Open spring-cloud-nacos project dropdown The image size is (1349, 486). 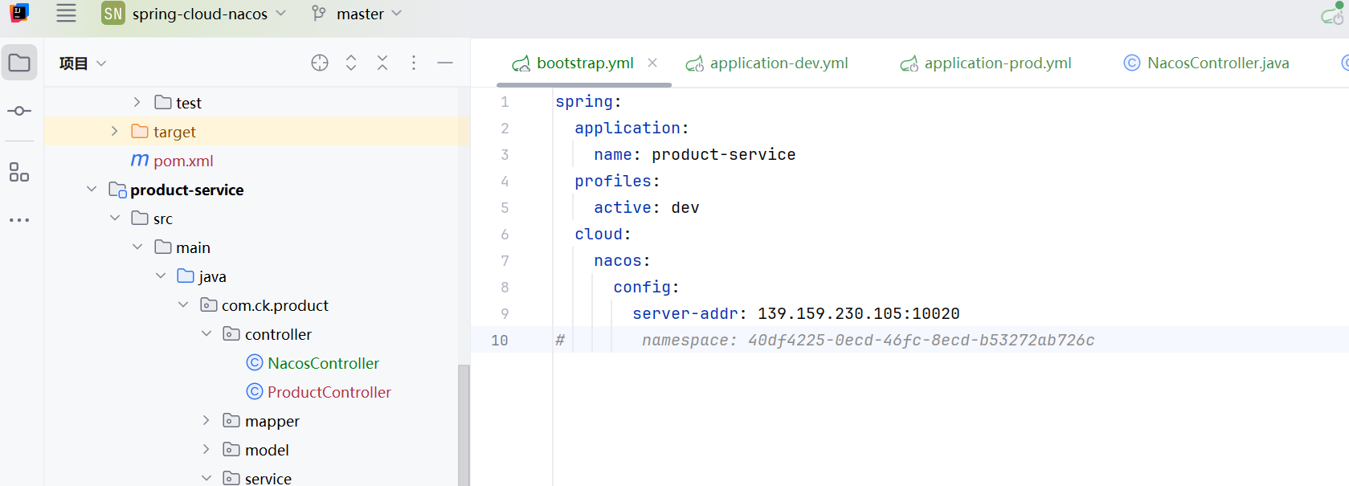coord(209,14)
